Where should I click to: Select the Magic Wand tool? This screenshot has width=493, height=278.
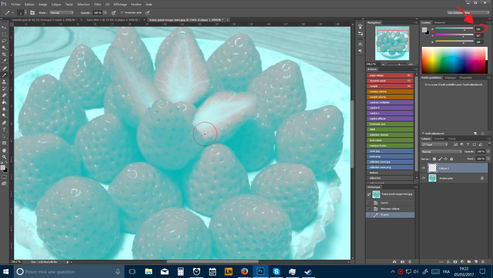(x=4, y=48)
